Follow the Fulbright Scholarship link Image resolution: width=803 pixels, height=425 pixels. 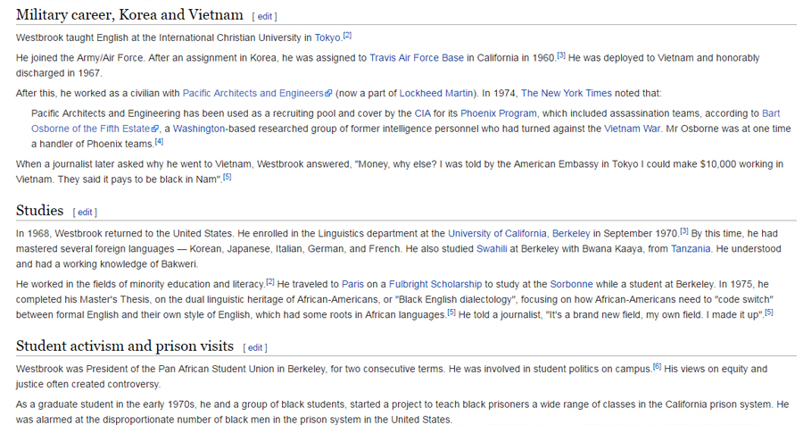tap(434, 284)
